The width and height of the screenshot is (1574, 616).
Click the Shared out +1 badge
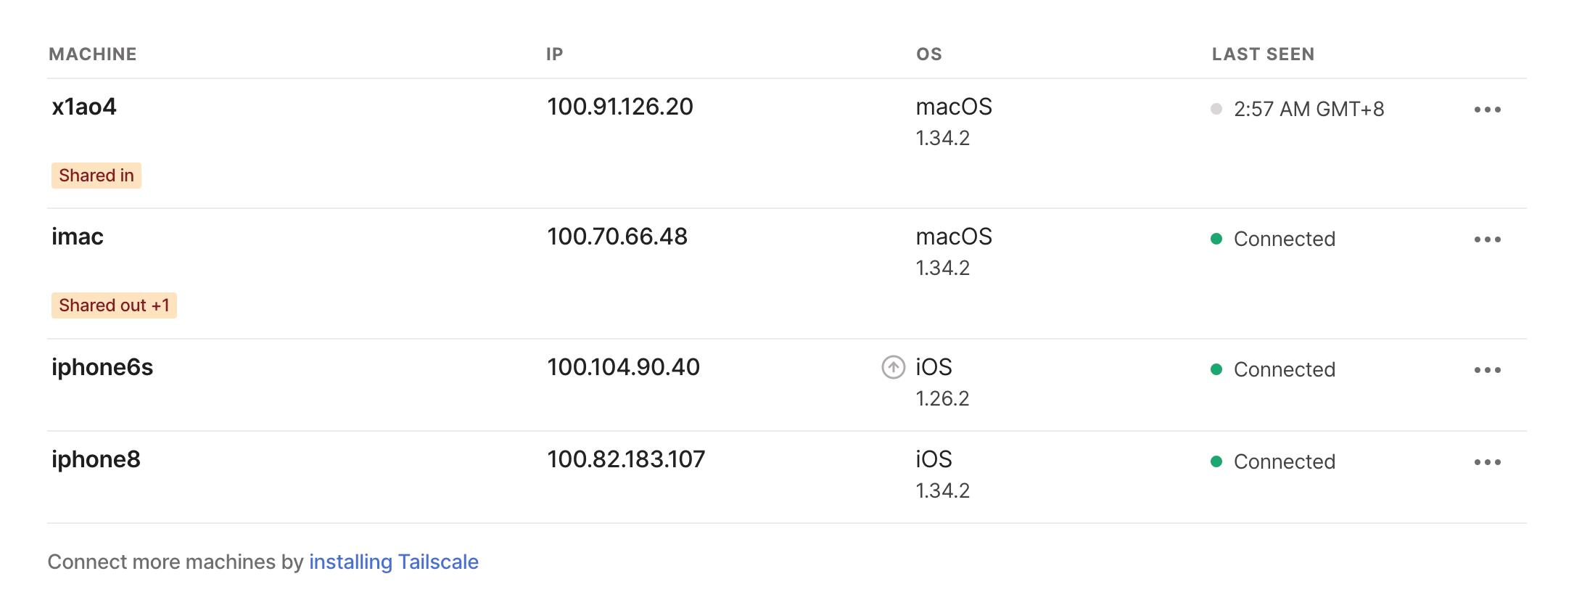pos(114,305)
